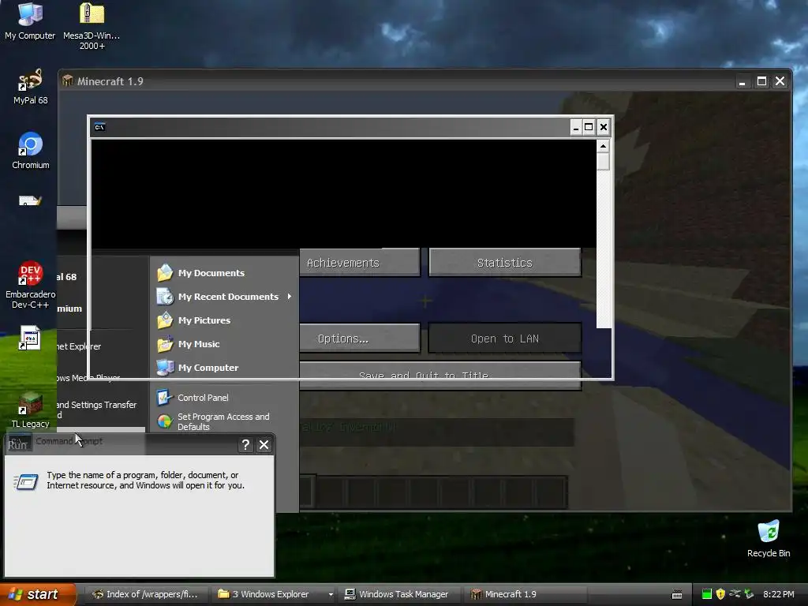Close the Run dialog
This screenshot has height=606, width=808.
coord(264,445)
